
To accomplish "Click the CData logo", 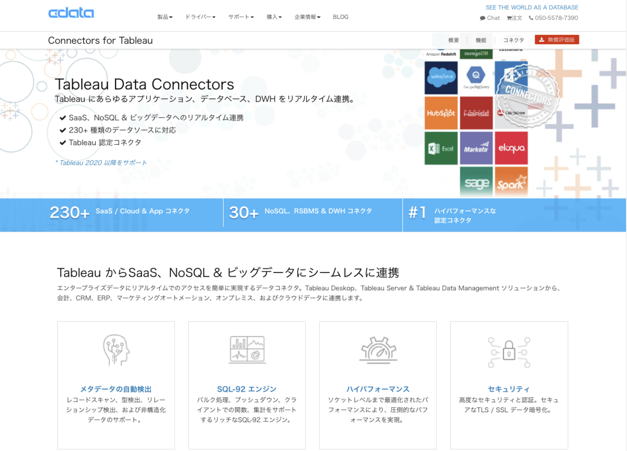I will (71, 13).
